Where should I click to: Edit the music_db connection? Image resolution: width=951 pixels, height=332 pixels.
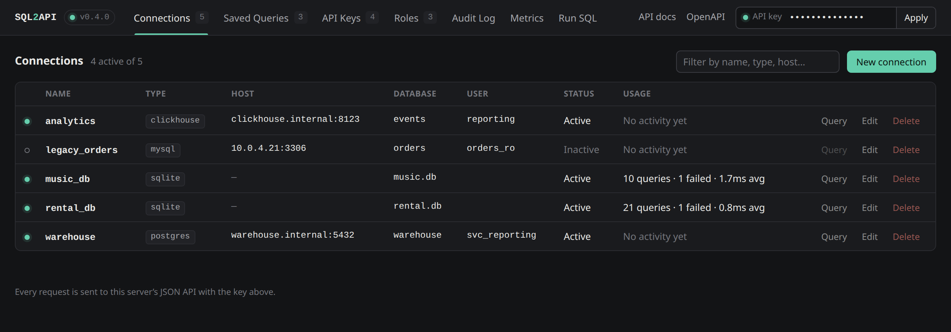pyautogui.click(x=870, y=179)
